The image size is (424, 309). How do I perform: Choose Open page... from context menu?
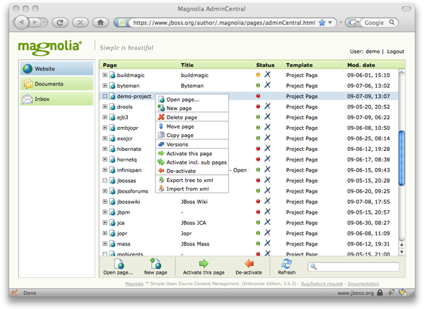[x=192, y=99]
